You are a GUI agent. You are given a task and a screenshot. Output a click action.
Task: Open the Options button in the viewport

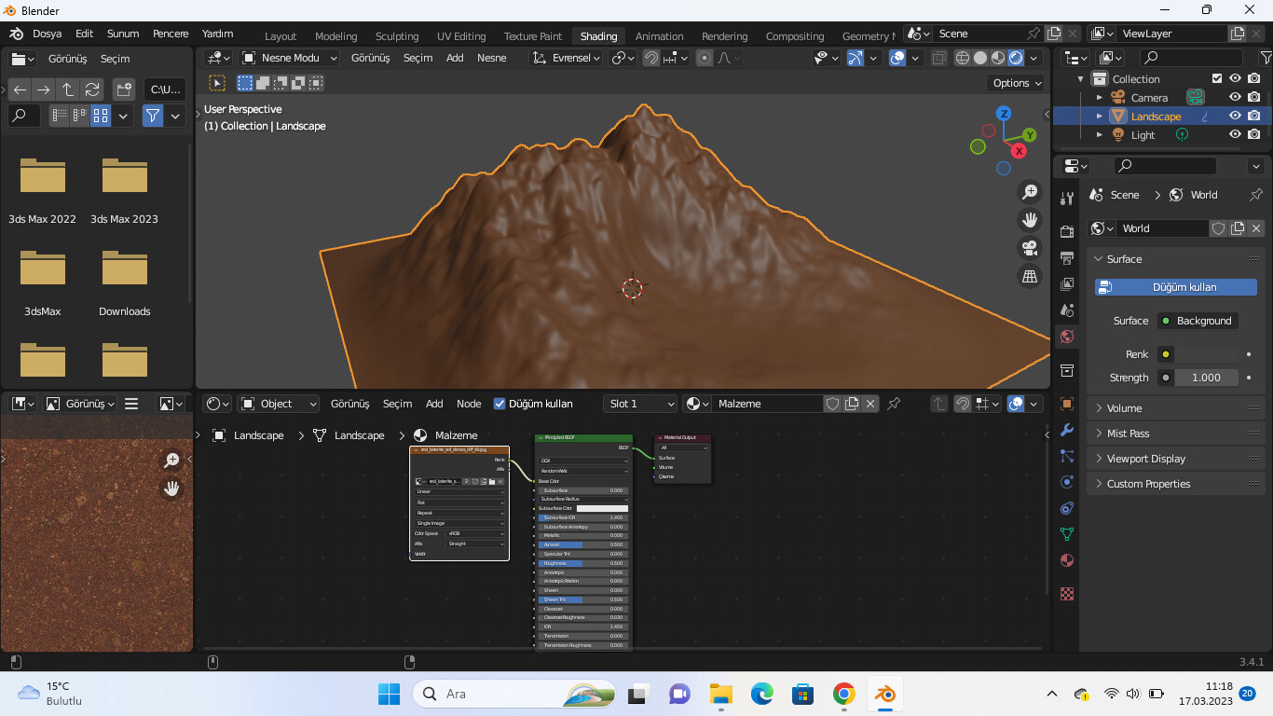coord(1015,82)
